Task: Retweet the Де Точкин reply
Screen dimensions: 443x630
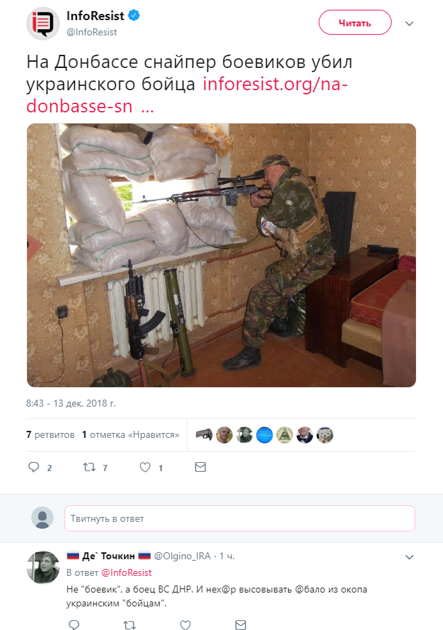Action: click(129, 624)
